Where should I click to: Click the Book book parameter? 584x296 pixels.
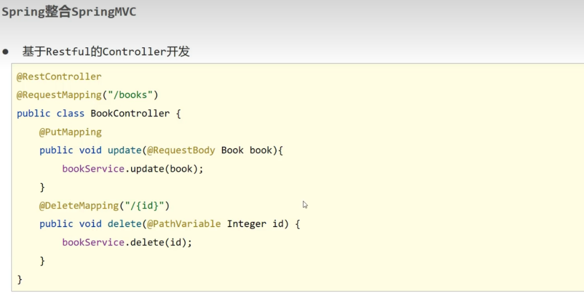coord(246,150)
